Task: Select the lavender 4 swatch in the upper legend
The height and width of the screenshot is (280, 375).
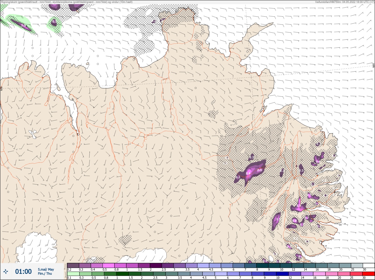Action: pyautogui.click(x=203, y=265)
